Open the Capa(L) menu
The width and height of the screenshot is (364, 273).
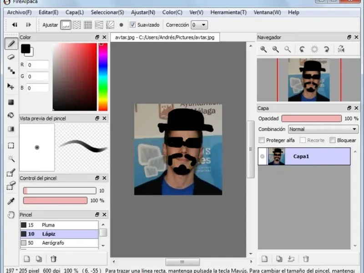click(74, 12)
